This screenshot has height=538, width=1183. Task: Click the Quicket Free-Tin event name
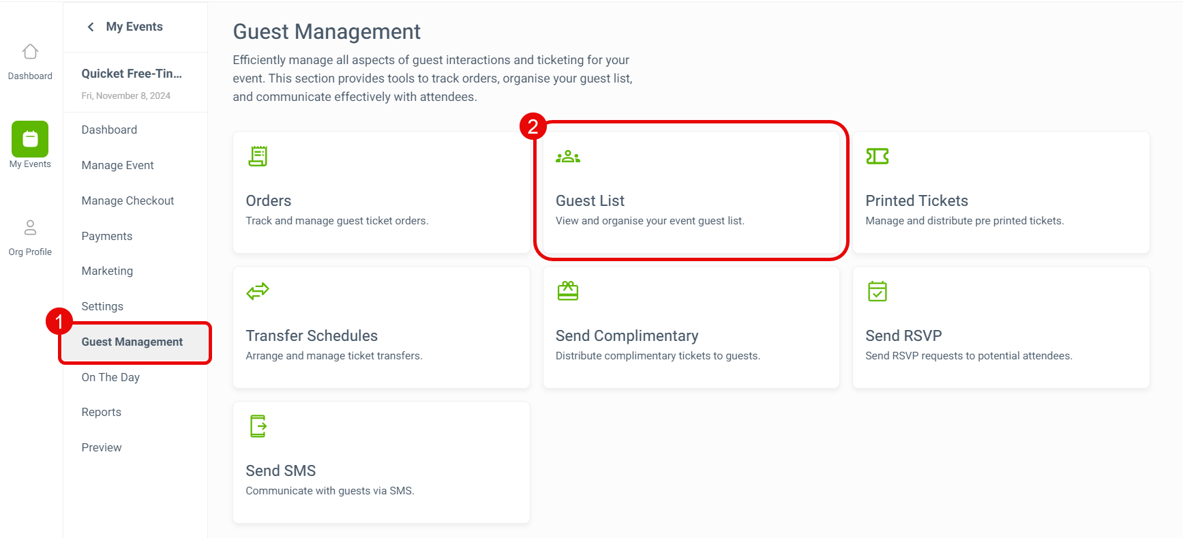(x=132, y=74)
